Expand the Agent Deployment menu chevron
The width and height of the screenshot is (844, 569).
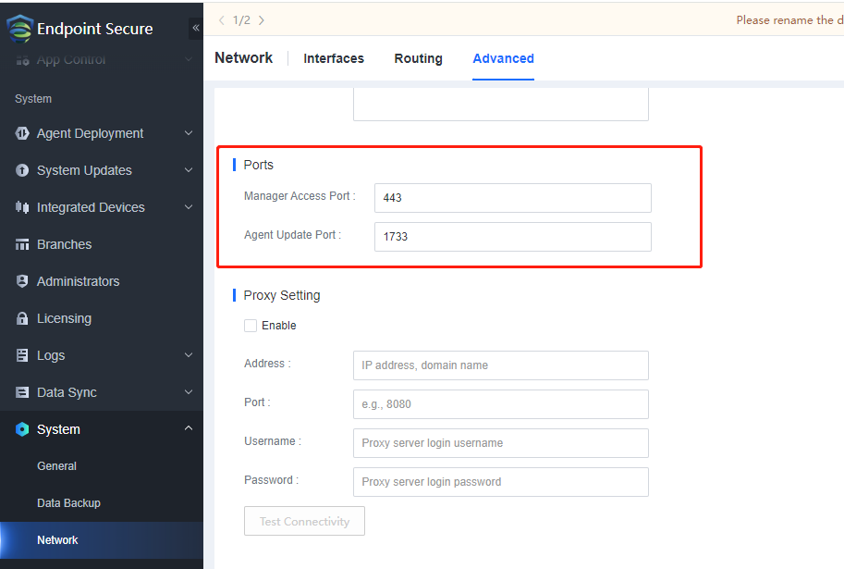[189, 133]
